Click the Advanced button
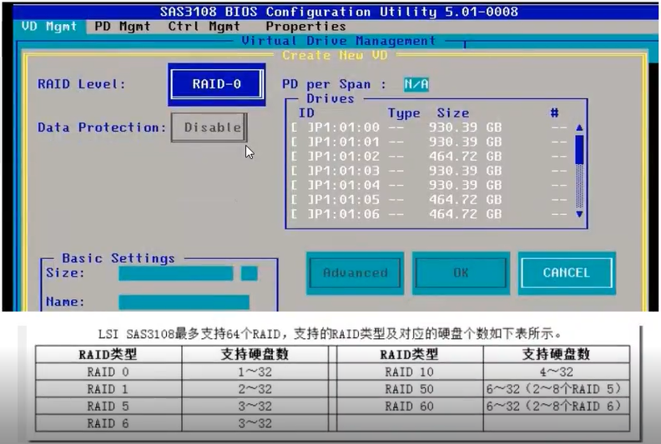The height and width of the screenshot is (444, 661). pos(355,273)
